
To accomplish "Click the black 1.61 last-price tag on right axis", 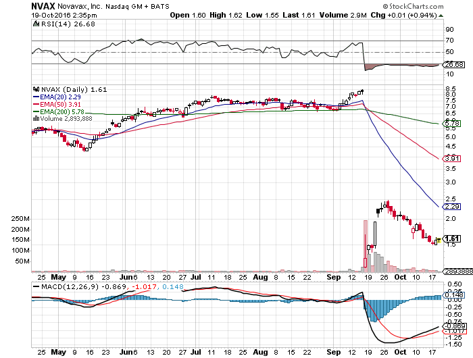I will click(x=452, y=239).
